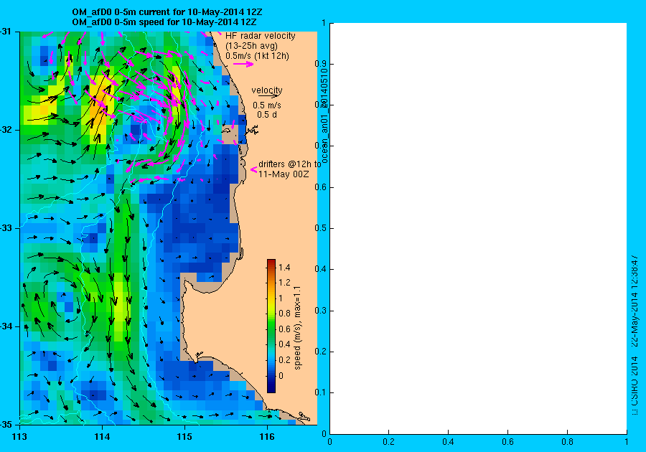Click the right plot y-axis tick label "0.5"

click(x=321, y=228)
